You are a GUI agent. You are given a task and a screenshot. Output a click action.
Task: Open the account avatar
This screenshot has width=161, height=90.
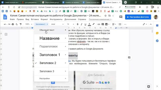tap(156, 17)
